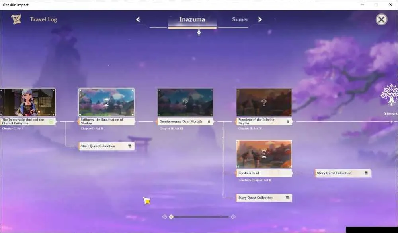The height and width of the screenshot is (233, 398).
Task: Click the "Chapter II: Act III" label
Action: (171, 129)
